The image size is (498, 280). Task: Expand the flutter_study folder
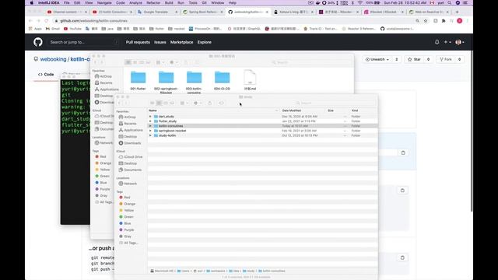[150, 121]
